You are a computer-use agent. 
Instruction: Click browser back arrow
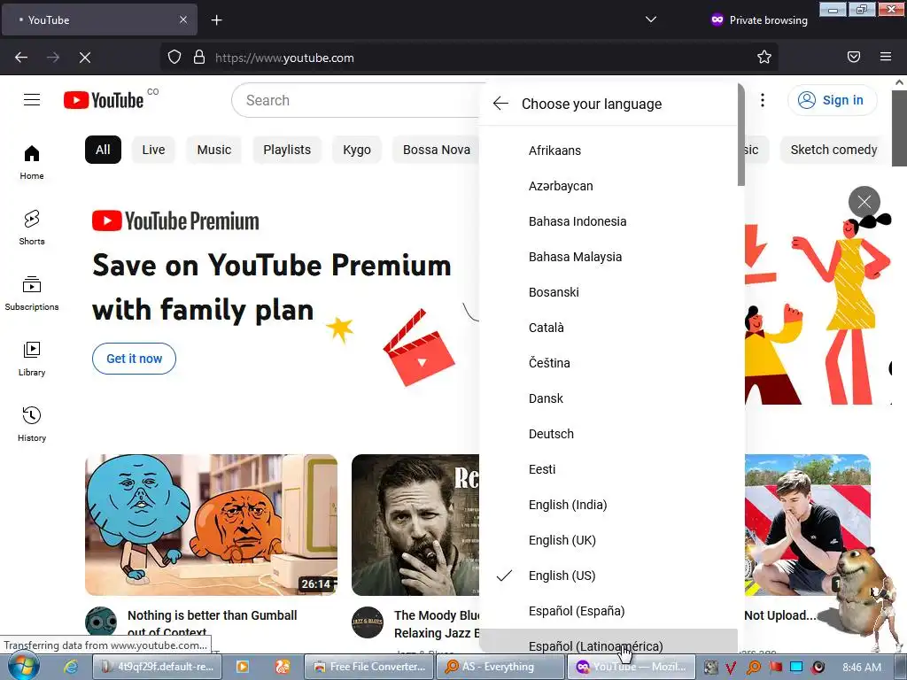pos(21,58)
